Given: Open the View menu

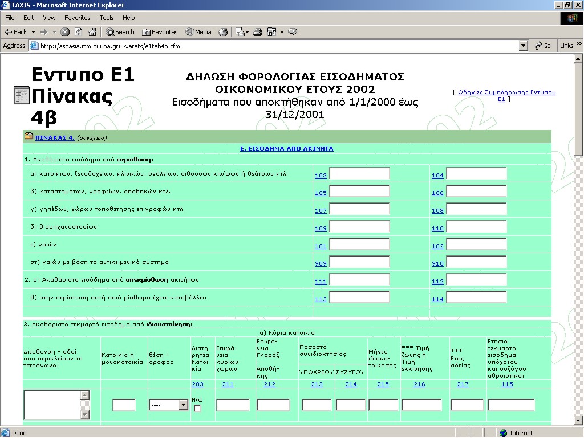Looking at the screenshot, I should [49, 18].
